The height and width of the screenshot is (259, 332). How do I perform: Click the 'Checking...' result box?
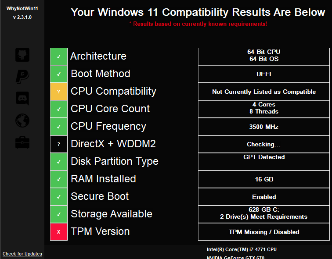[264, 144]
